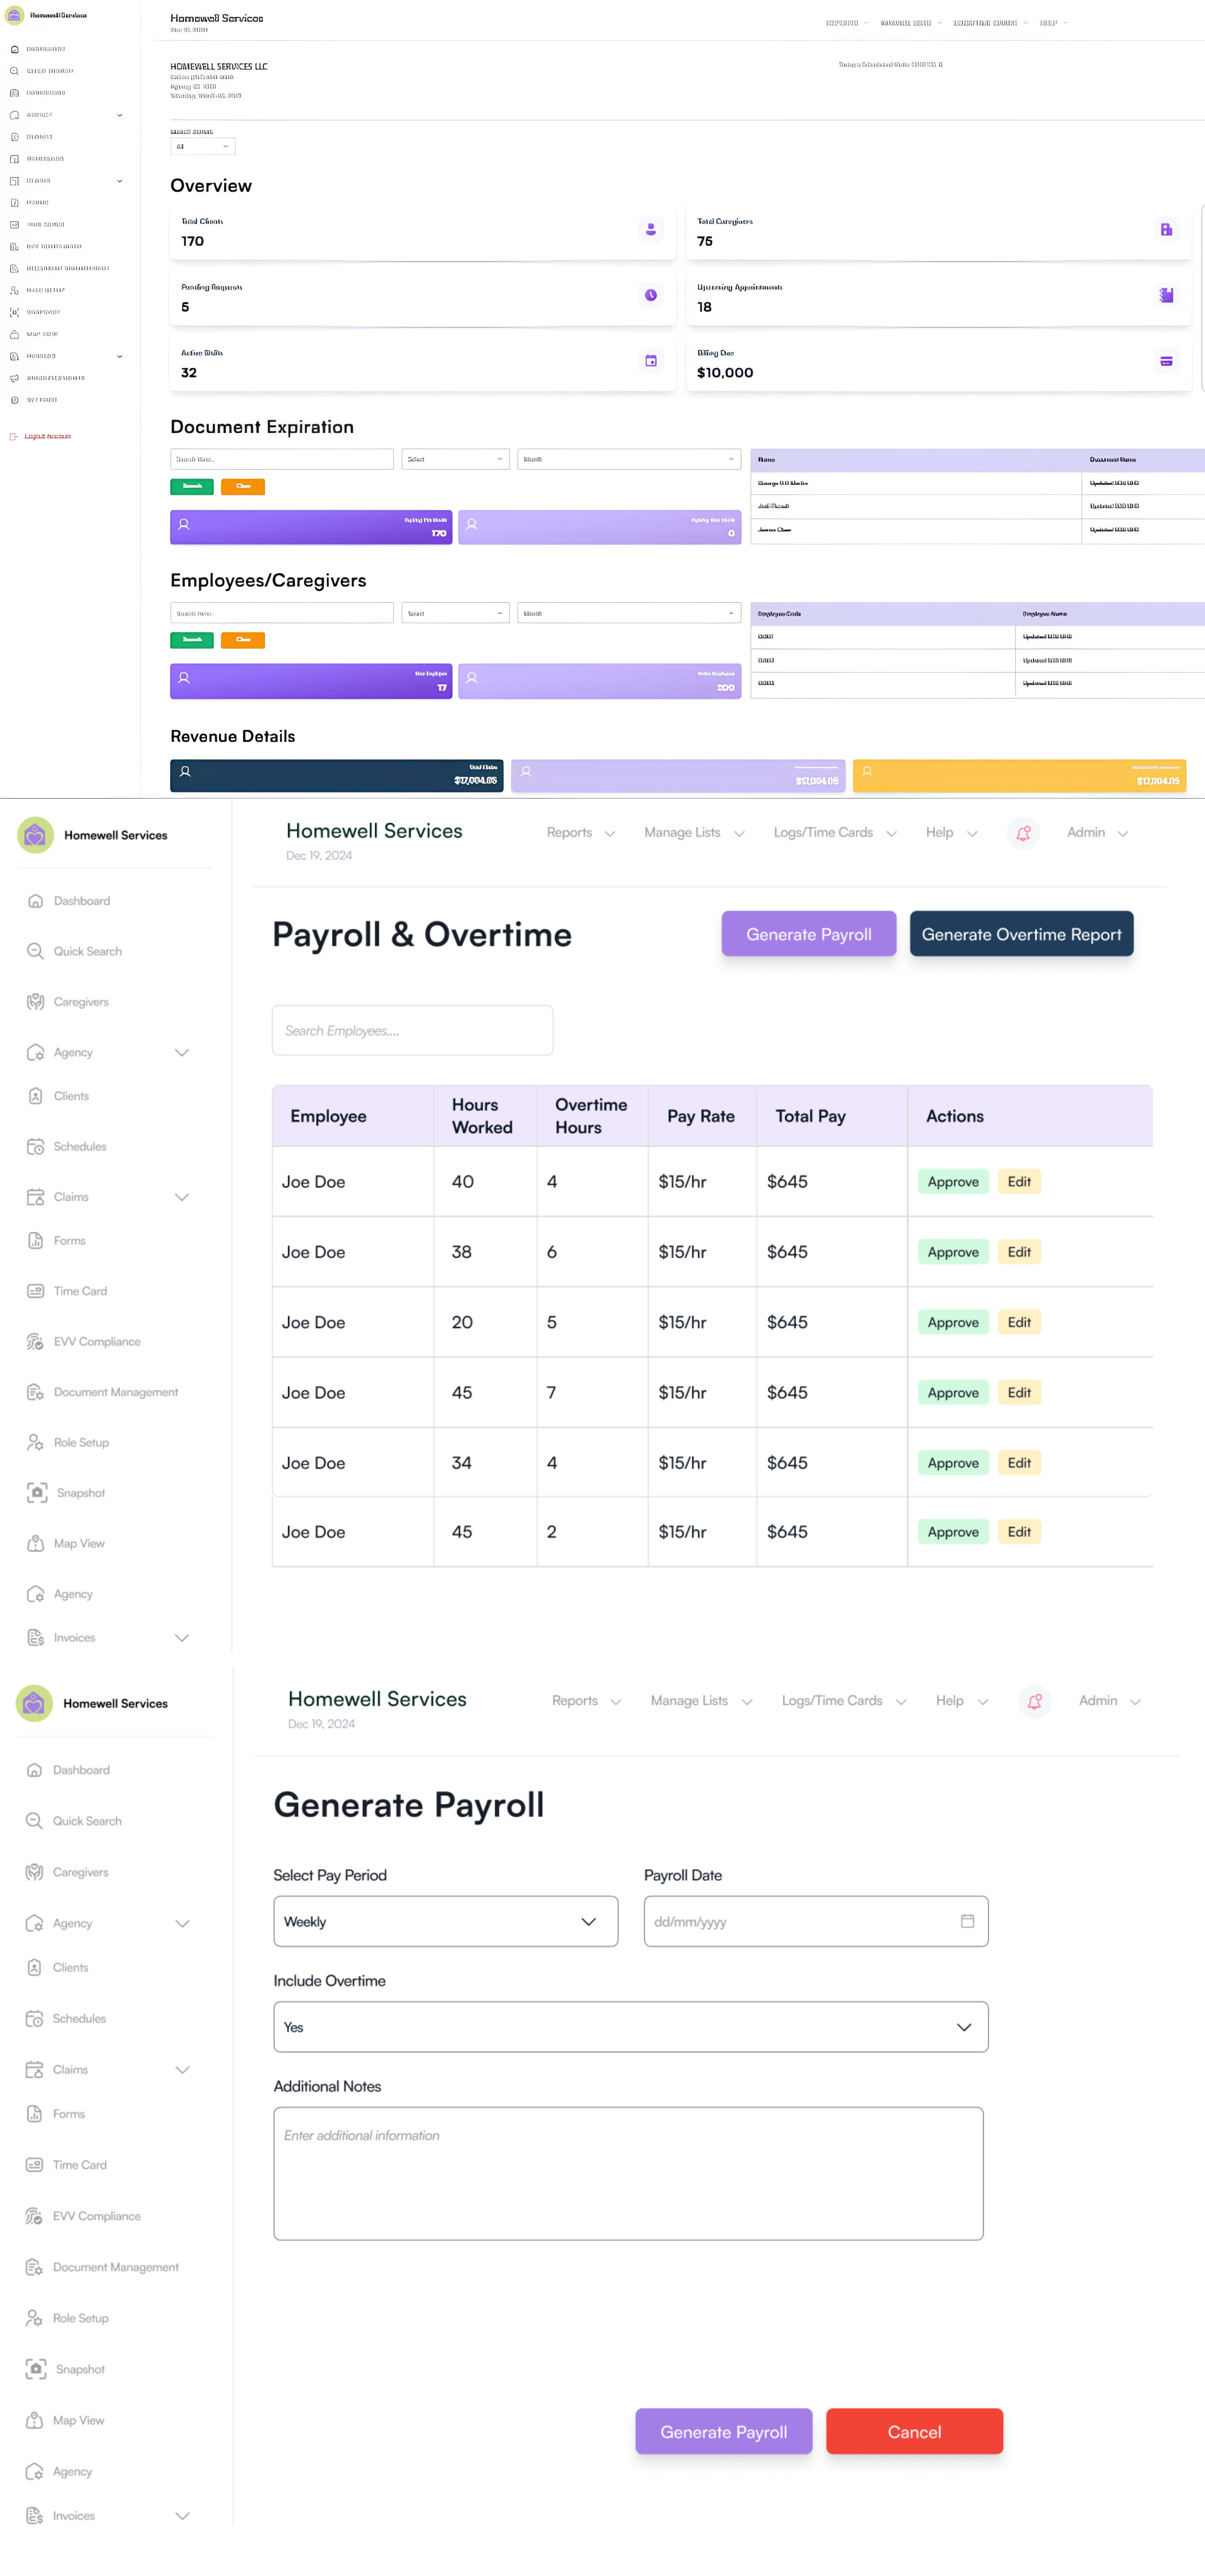Viewport: 1205px width, 2576px height.
Task: Click the clock icon on the Pending Requests card
Action: pyautogui.click(x=651, y=295)
